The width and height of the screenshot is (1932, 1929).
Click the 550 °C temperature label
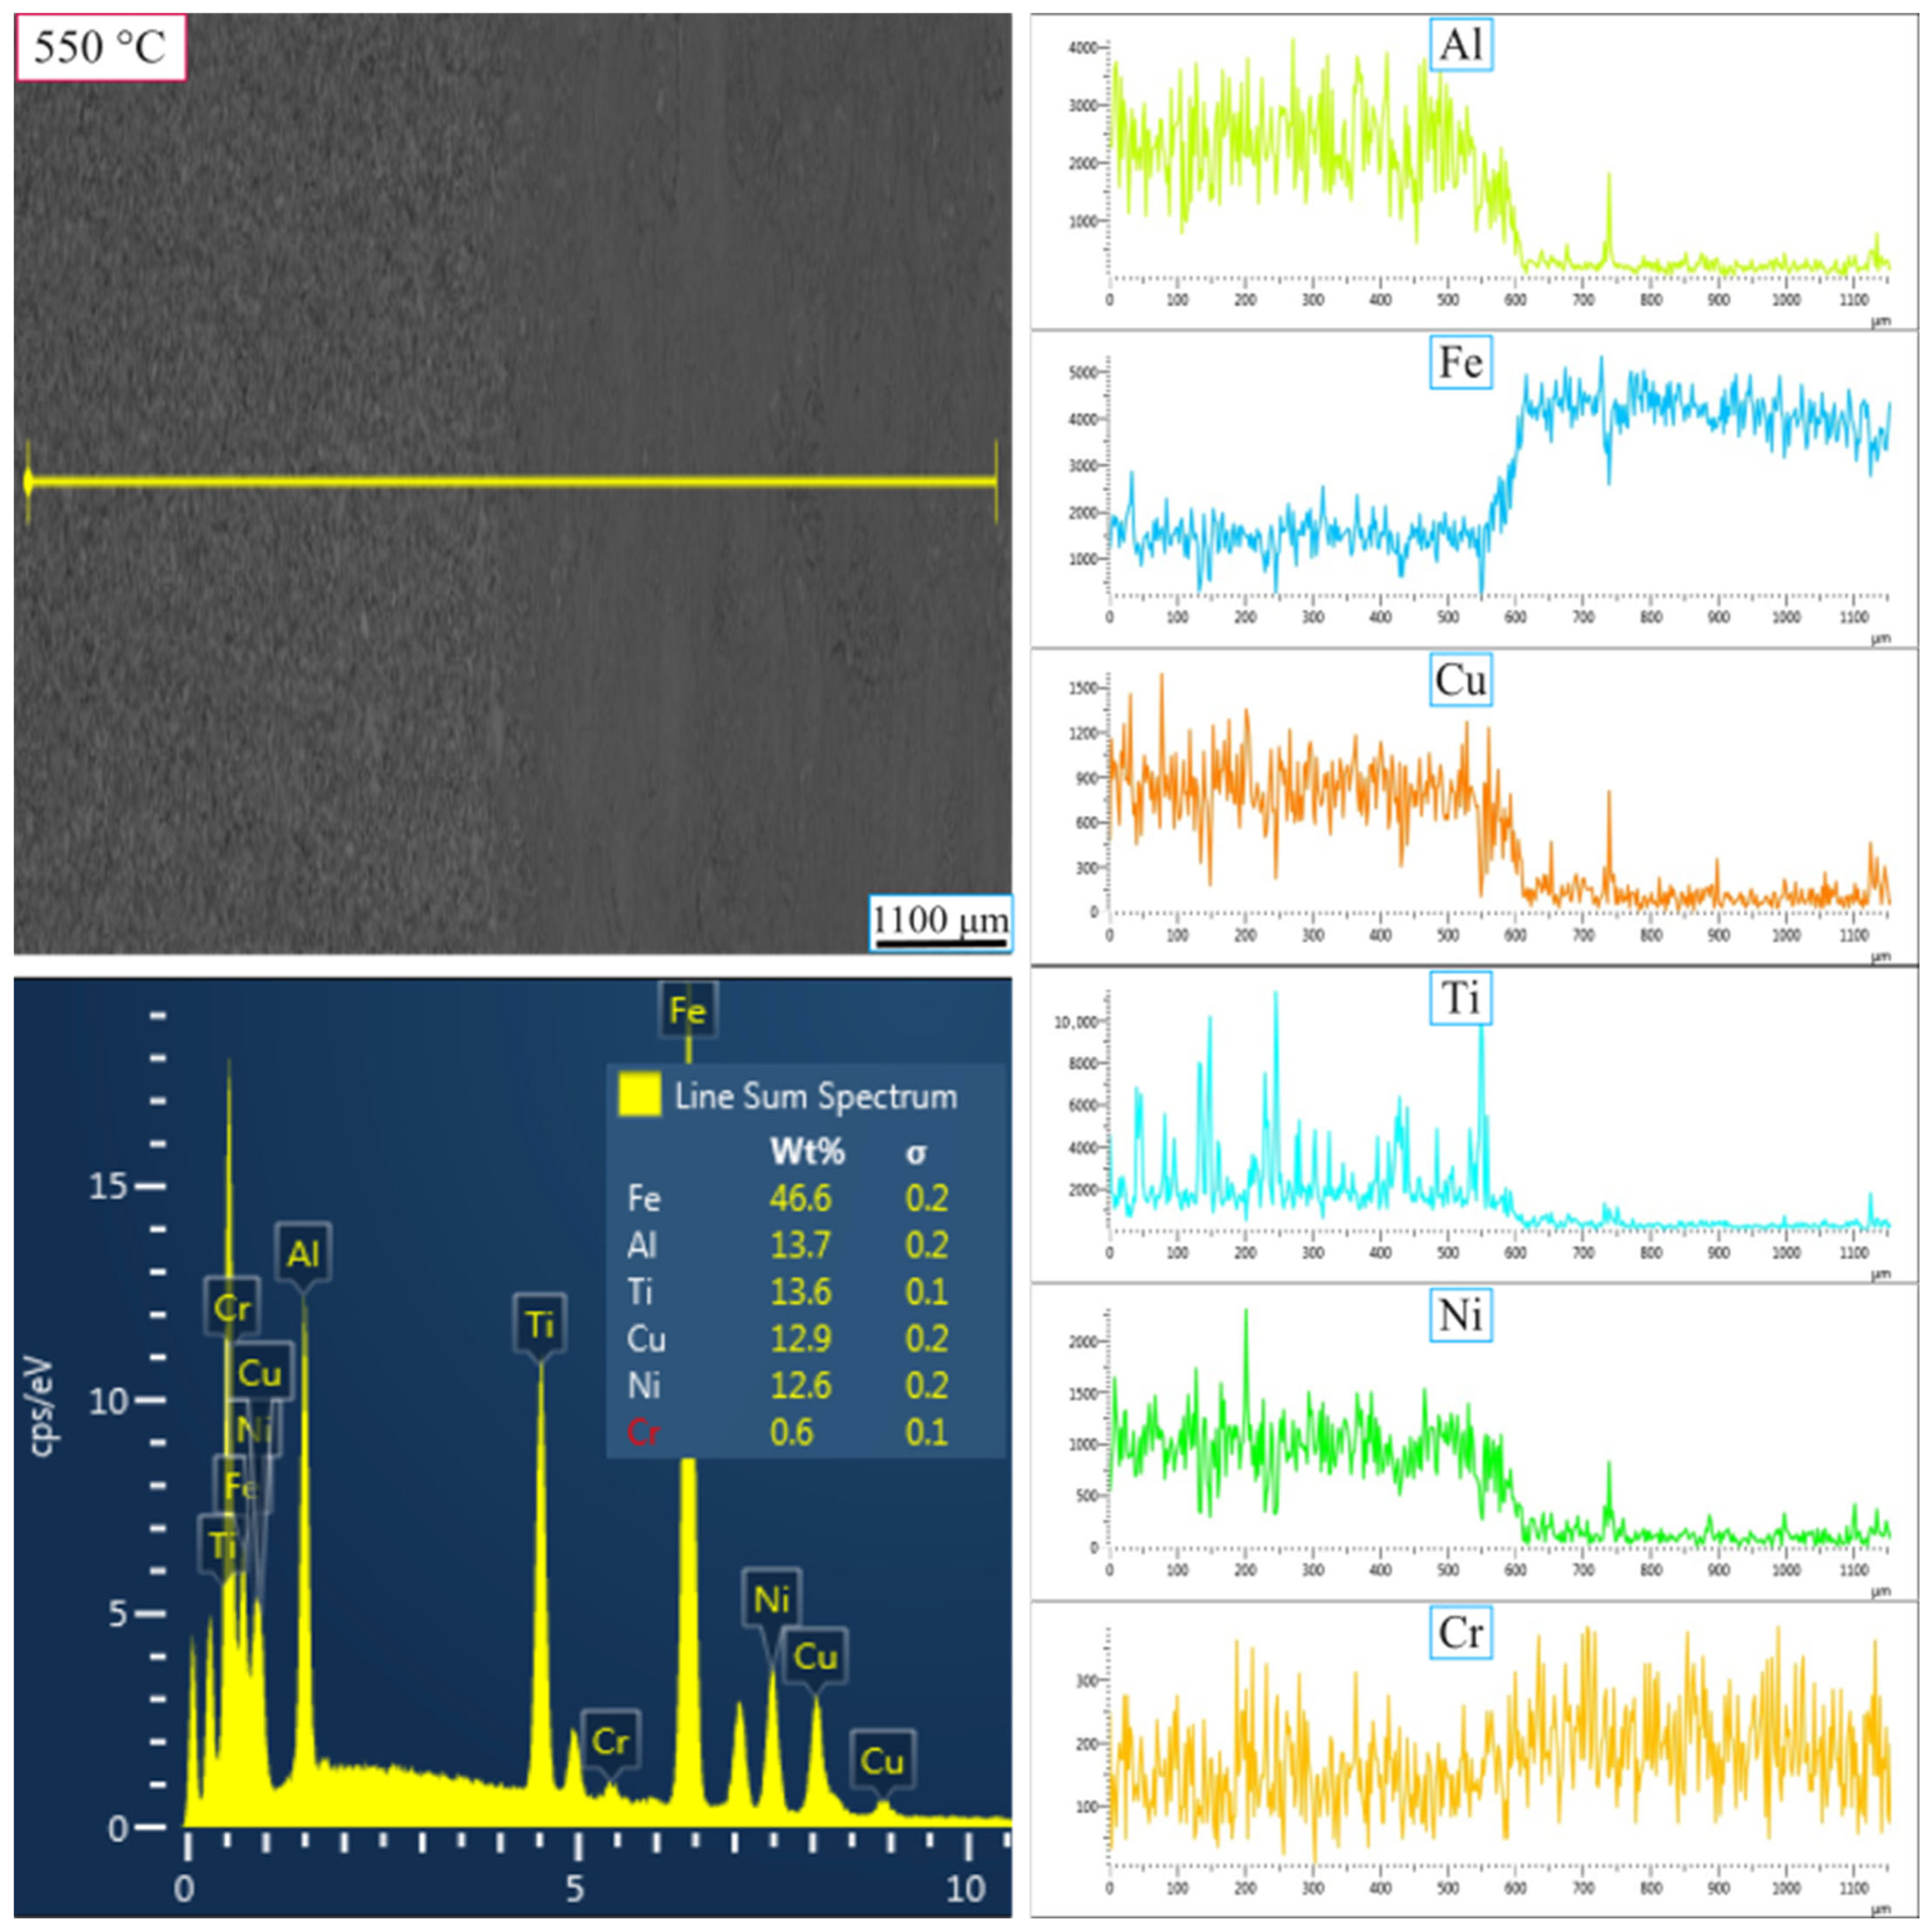(x=100, y=47)
